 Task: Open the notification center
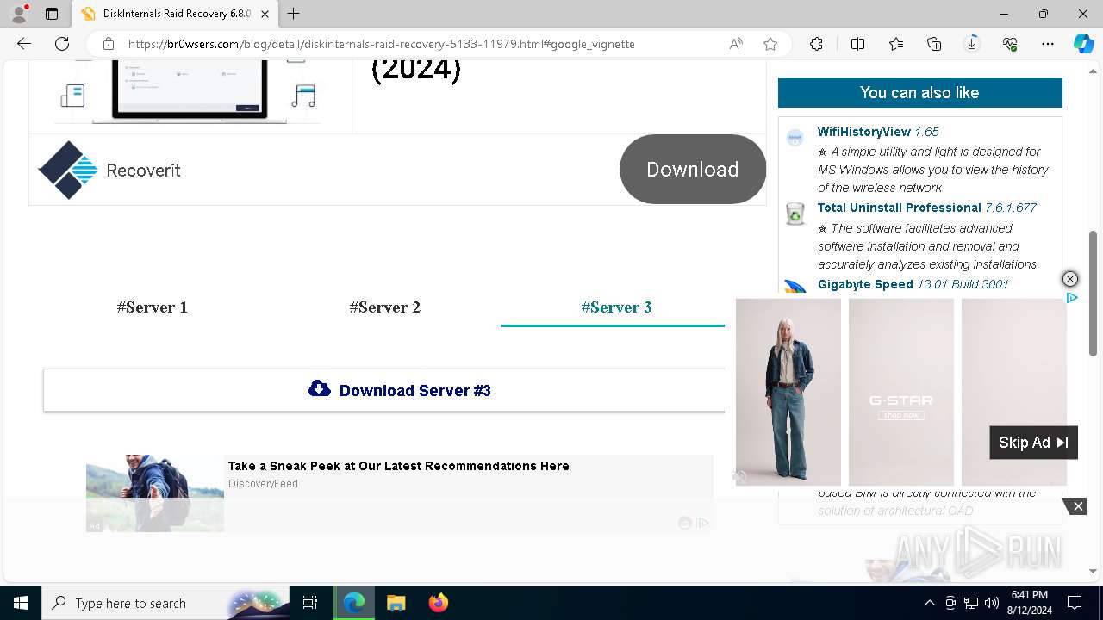point(1075,603)
